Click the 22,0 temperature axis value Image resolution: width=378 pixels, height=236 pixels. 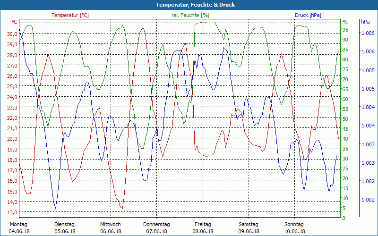12,118
